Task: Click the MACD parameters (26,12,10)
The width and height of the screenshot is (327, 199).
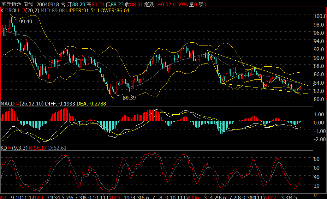Action: click(x=32, y=104)
